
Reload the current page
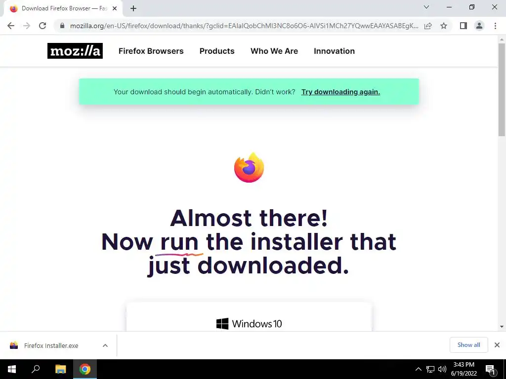[x=42, y=26]
